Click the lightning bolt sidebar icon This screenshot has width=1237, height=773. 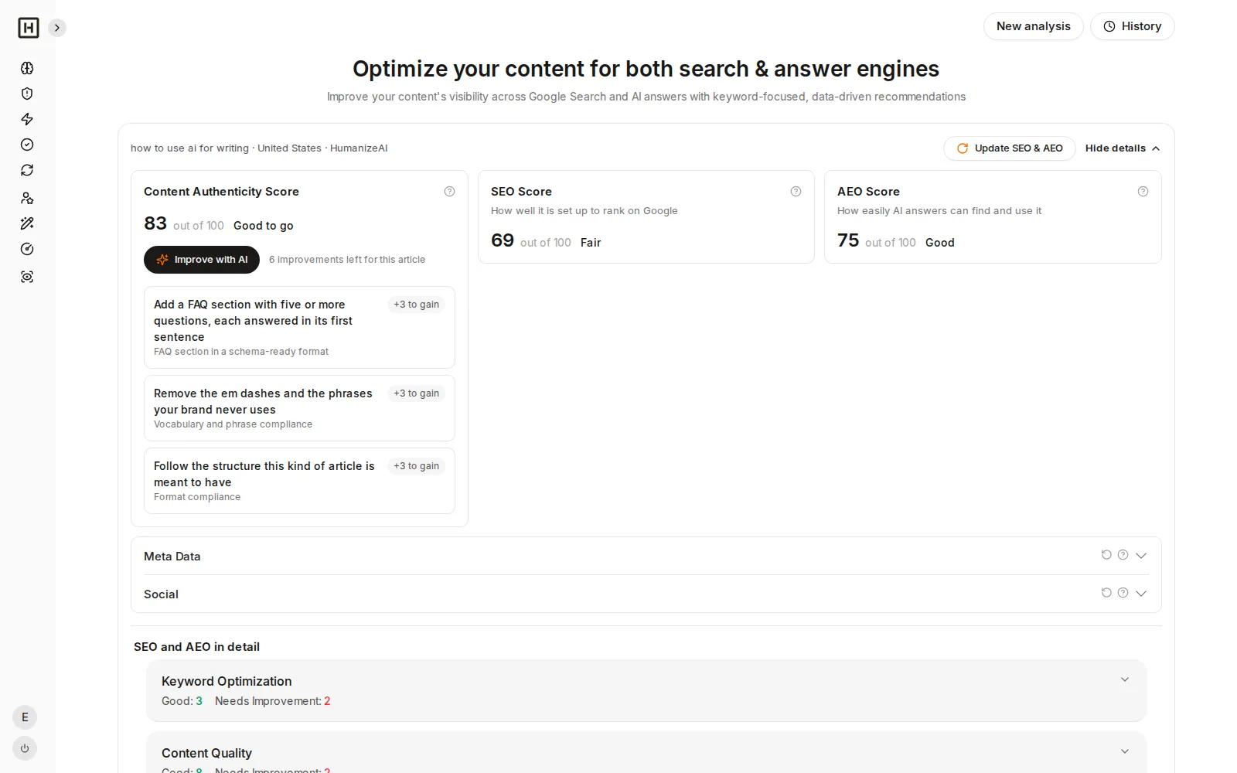pos(27,119)
